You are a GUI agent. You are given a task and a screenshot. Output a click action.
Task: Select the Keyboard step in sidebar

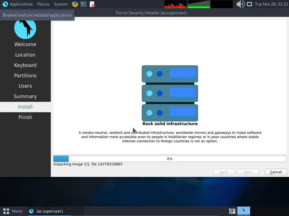pos(25,65)
